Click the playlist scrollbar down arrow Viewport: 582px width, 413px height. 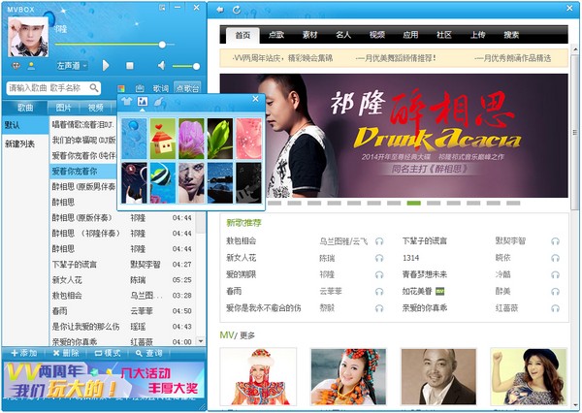[x=201, y=340]
